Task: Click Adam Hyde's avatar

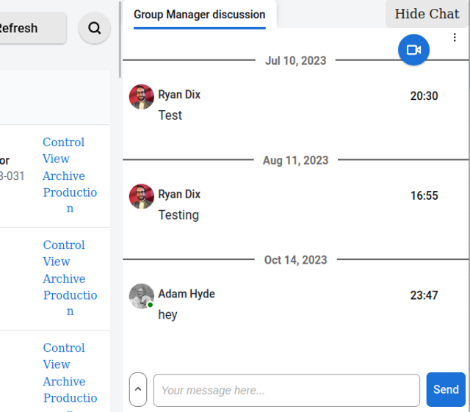Action: pos(142,296)
